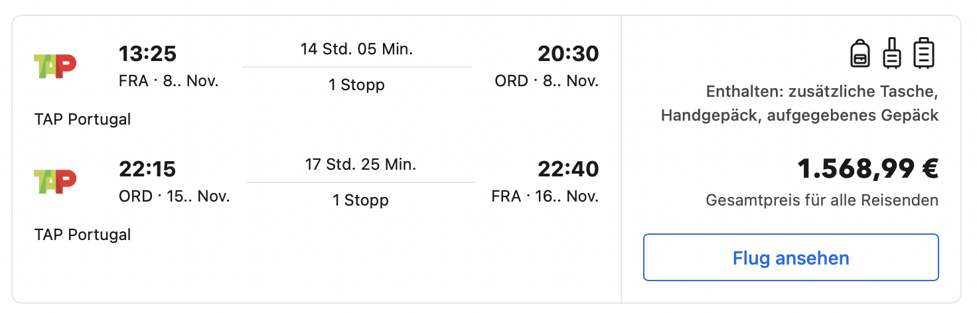Click the checked baggage suitcase icon
Viewport: 977px width, 313px height.
tap(924, 54)
